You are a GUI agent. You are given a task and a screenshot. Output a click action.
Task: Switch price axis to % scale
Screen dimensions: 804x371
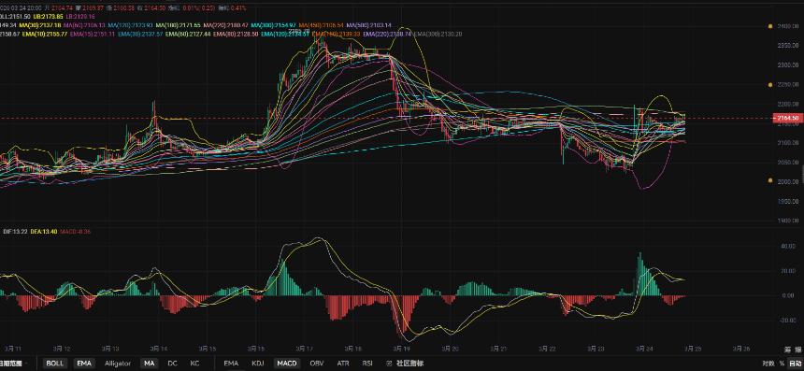(782, 364)
